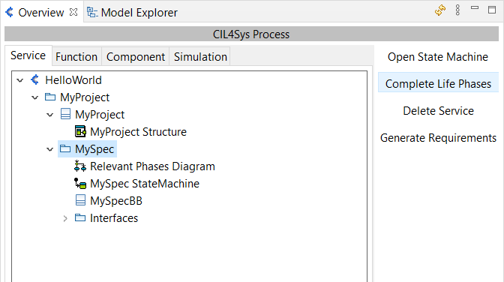Collapse the MyProject folder node
The height and width of the screenshot is (282, 504).
click(34, 97)
